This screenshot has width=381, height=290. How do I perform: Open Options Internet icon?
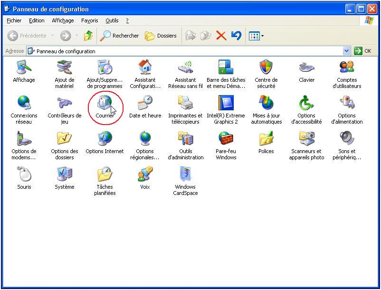(x=105, y=138)
